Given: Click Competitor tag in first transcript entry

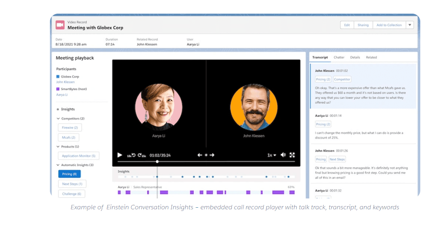Looking at the screenshot, I should coord(342,79).
